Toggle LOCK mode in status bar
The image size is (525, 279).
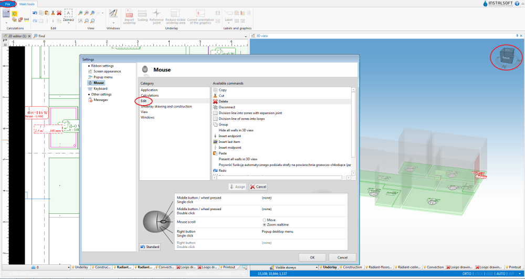[x=478, y=274]
